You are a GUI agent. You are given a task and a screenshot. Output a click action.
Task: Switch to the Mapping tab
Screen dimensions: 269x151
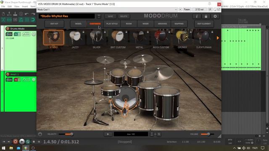(179, 24)
